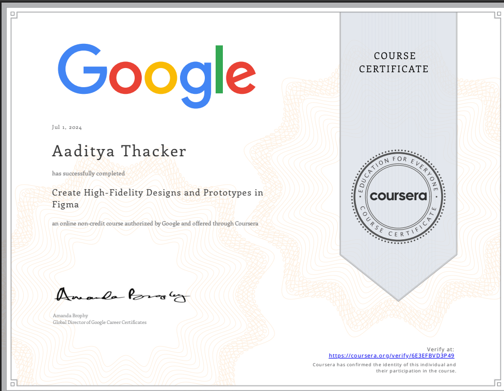The image size is (504, 391).
Task: Click the 'Coursera has confirmed the identity' statement
Action: 384,368
